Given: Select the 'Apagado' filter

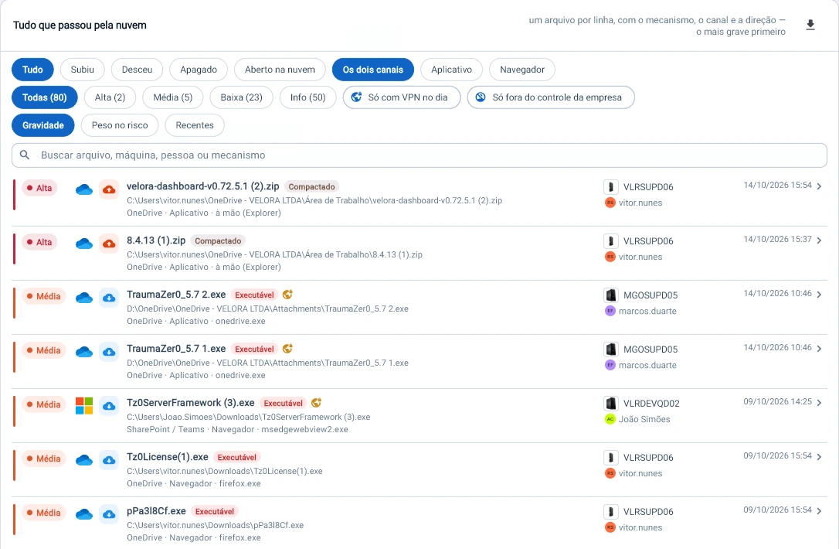Looking at the screenshot, I should coord(199,70).
